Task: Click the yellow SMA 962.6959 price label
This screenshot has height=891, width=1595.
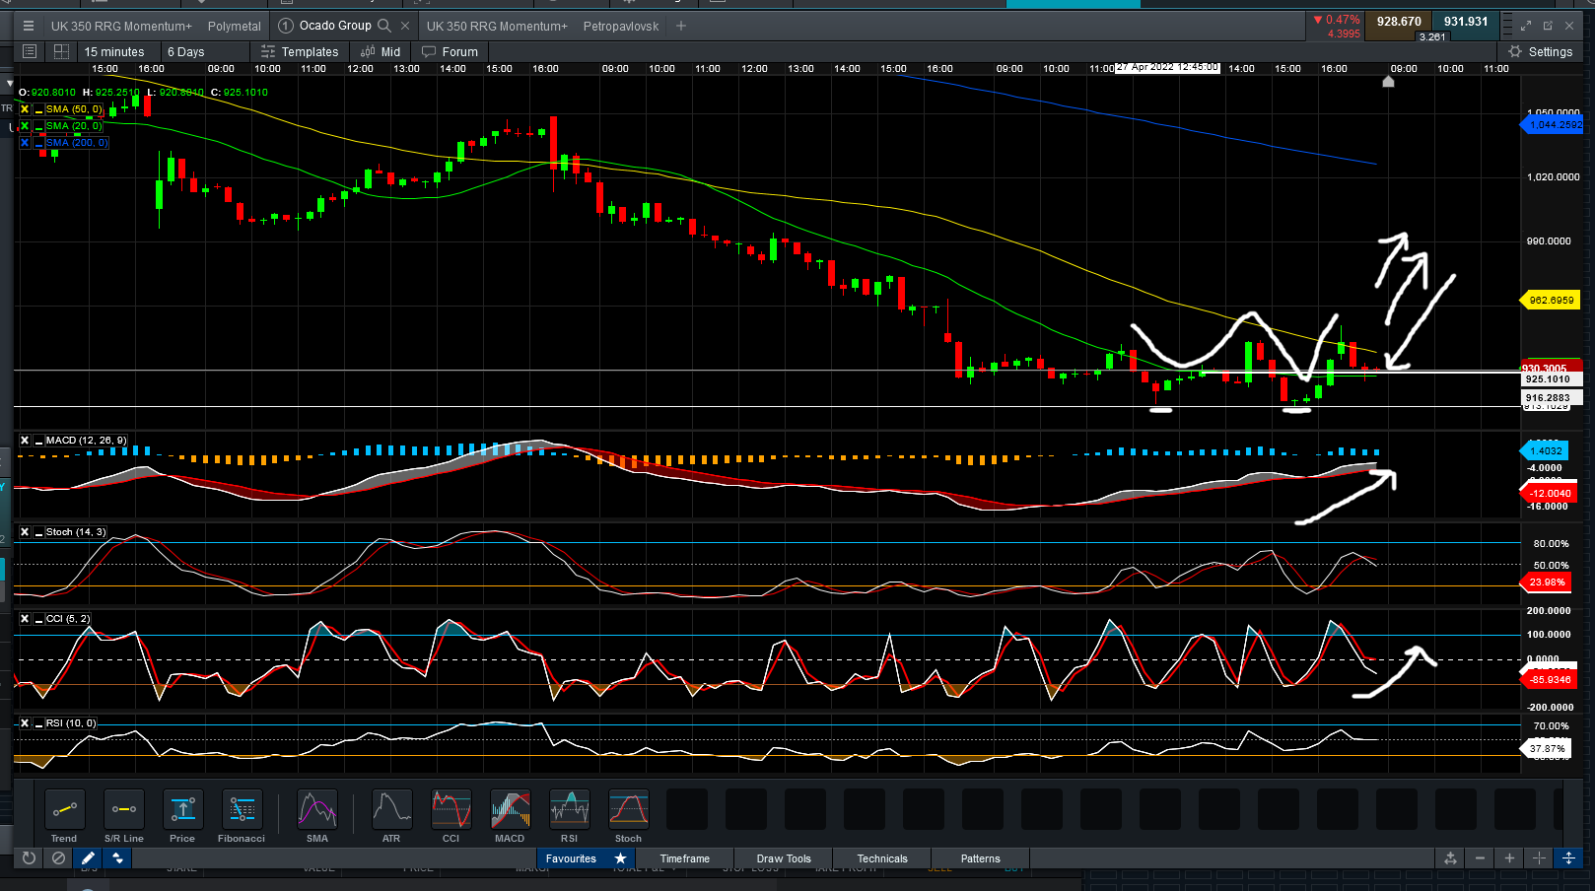Action: 1551,300
